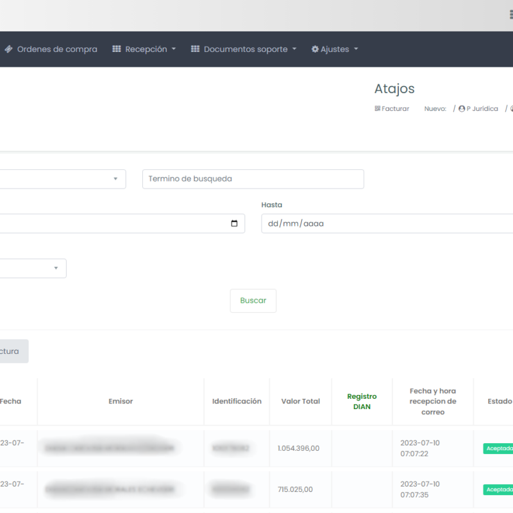Open the Ajustes dropdown menu
Viewport: 513px width, 513px height.
tap(335, 49)
